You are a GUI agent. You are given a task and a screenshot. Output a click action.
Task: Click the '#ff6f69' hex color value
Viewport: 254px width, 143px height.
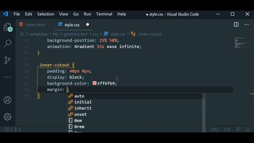click(x=106, y=83)
